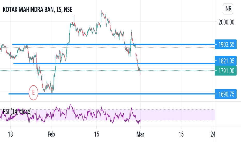This screenshot has height=142, width=241.
Task: Click the earnings E marker
Action: tap(33, 93)
